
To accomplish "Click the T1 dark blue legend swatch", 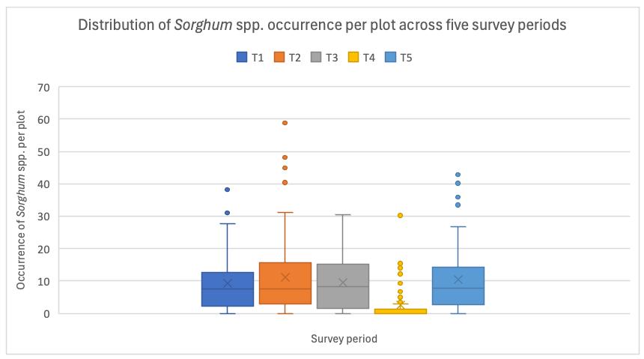I will pyautogui.click(x=242, y=57).
